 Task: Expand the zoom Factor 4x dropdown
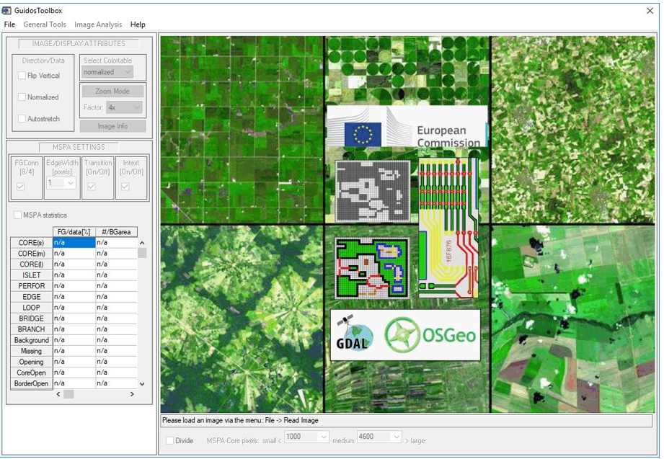[123, 107]
